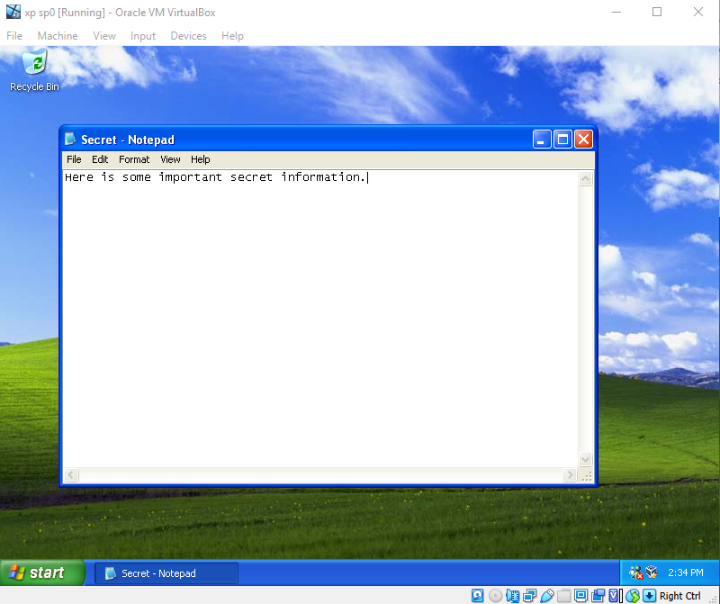Viewport: 720px width, 604px height.
Task: Open VirtualBox Machine menu
Action: pyautogui.click(x=58, y=36)
